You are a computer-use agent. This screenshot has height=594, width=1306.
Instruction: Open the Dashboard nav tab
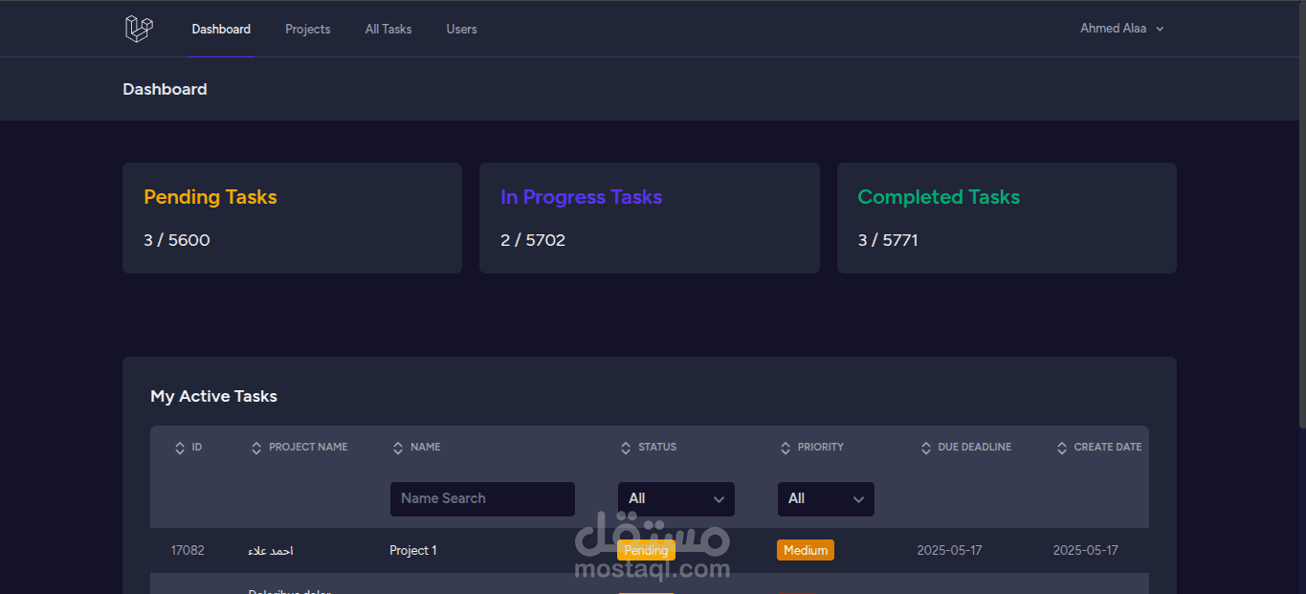coord(221,29)
